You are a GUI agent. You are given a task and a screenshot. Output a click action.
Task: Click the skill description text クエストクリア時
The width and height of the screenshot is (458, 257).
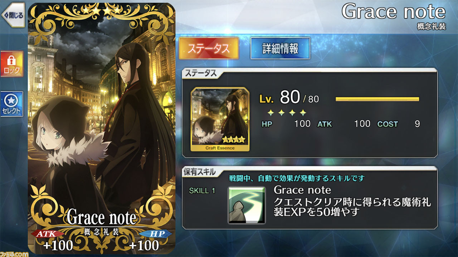pos(352,207)
